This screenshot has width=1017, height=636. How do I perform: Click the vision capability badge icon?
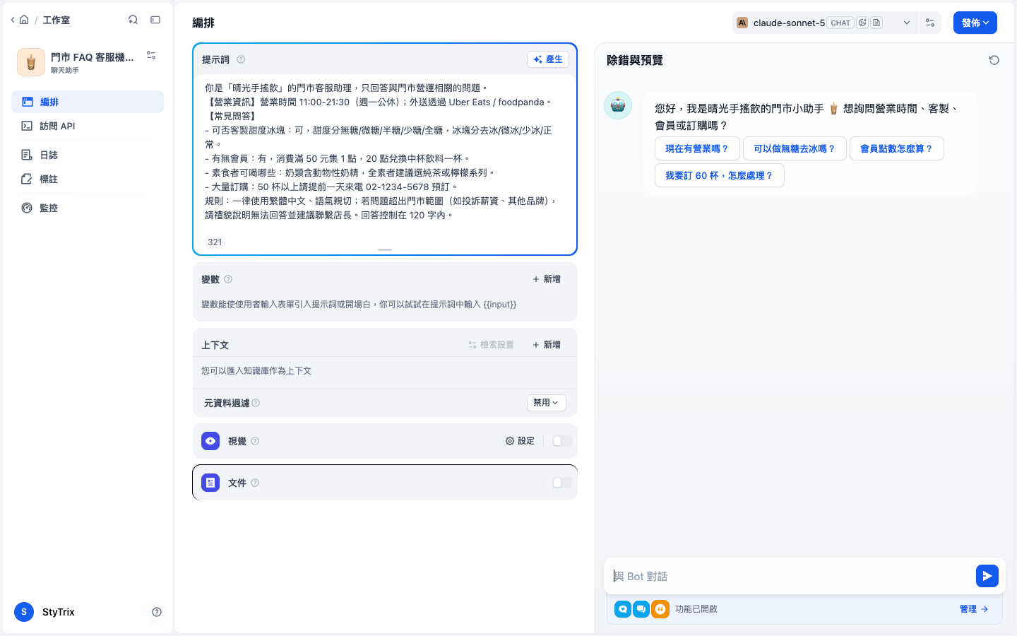[862, 23]
